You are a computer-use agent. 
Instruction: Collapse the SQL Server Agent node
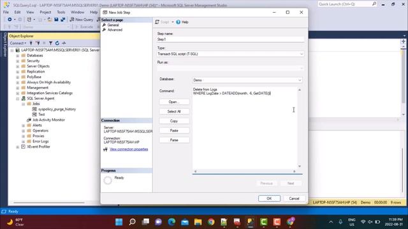tap(18, 99)
